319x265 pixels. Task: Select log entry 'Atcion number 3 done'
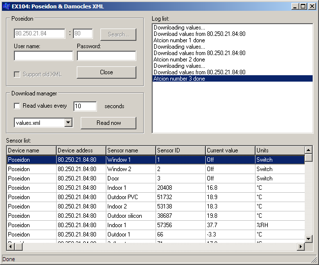tap(232, 79)
